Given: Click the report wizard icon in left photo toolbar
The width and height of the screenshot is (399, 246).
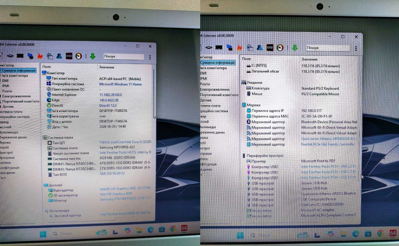Looking at the screenshot, I should click(49, 56).
